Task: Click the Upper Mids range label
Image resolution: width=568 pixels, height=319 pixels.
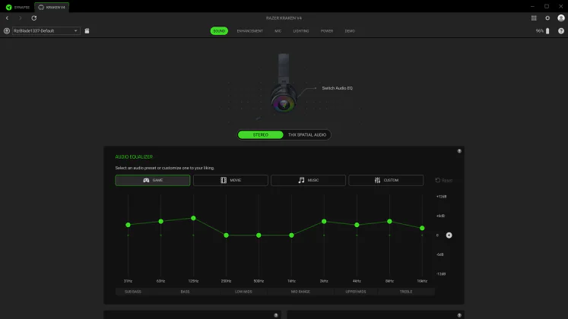Action: pyautogui.click(x=356, y=292)
